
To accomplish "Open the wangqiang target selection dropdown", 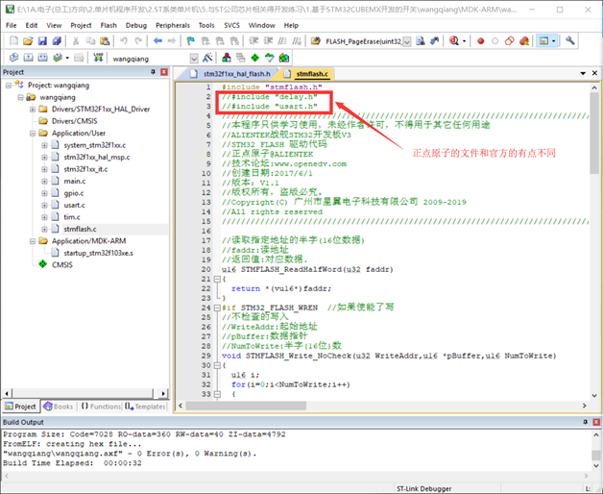I will click(192, 58).
